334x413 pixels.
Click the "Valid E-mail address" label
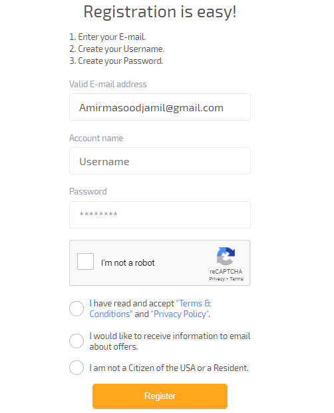[108, 85]
